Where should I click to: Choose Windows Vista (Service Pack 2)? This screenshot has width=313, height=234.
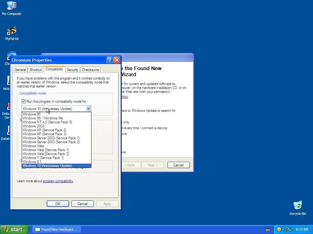[x=57, y=154]
